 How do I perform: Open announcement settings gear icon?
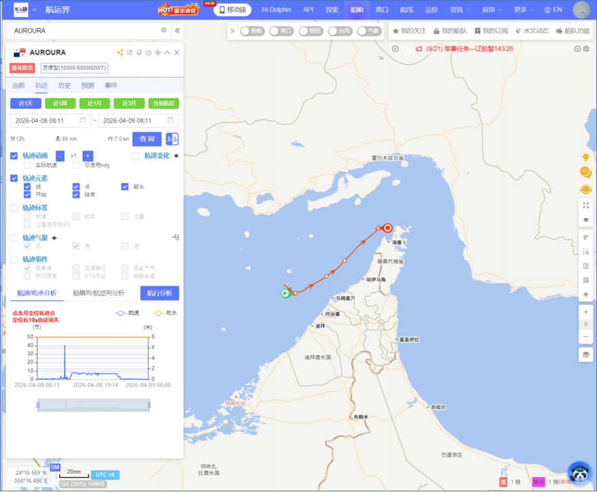587,49
